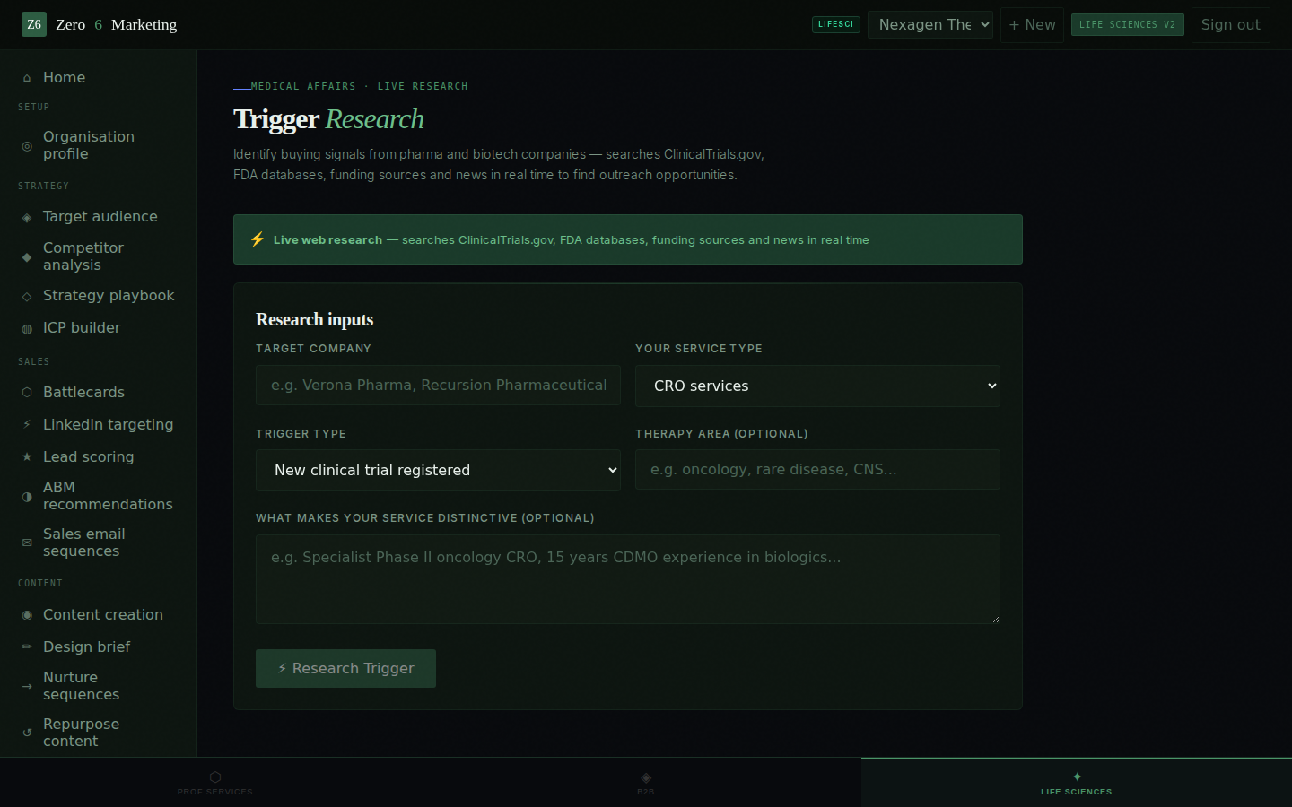Click the Sales email envelope icon
This screenshot has height=807, width=1292.
(27, 542)
